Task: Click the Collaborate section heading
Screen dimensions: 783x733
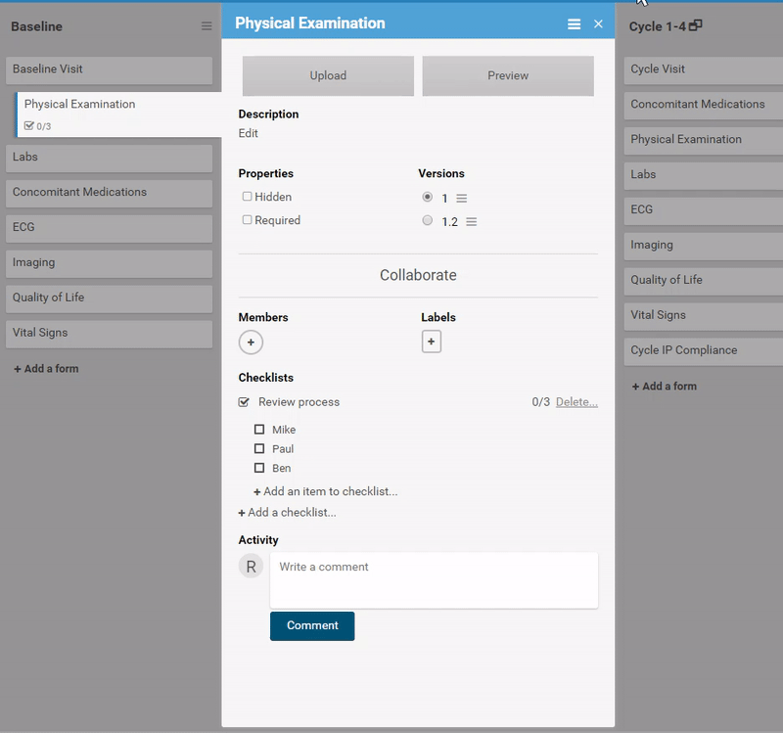Action: click(418, 275)
